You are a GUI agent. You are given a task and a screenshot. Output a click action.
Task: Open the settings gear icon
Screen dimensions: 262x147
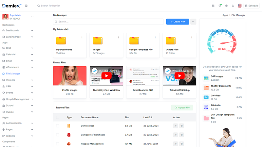pyautogui.click(x=226, y=6)
